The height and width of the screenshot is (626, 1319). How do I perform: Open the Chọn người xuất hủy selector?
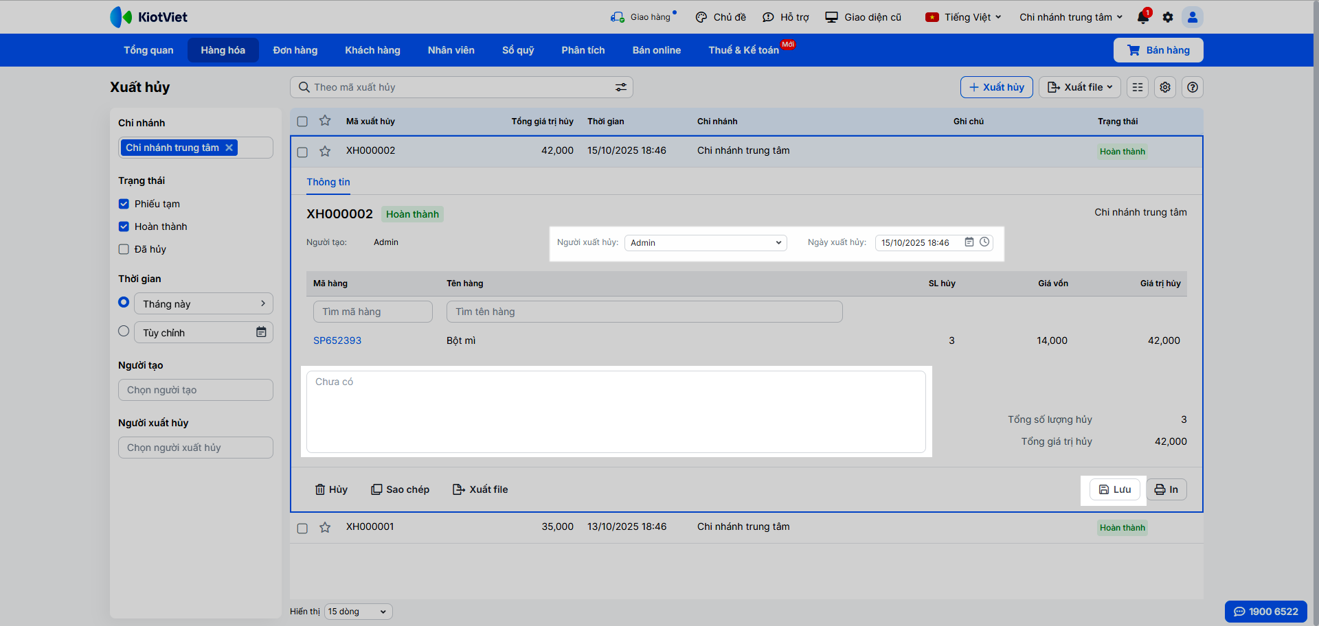click(196, 448)
